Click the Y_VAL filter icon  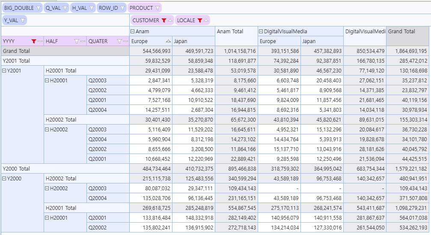point(22,20)
